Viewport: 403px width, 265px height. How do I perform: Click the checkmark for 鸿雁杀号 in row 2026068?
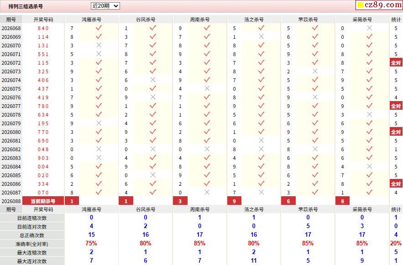99,28
